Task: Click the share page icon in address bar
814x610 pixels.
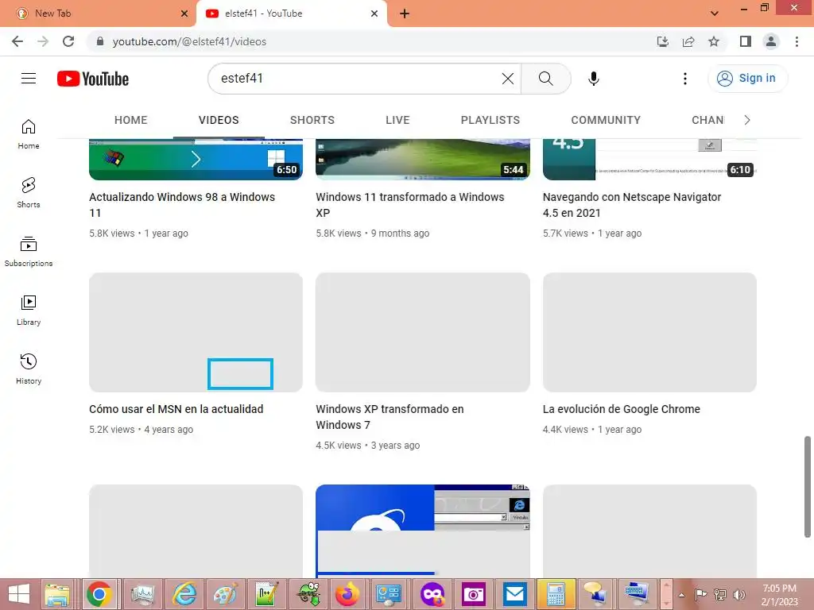Action: (x=688, y=41)
